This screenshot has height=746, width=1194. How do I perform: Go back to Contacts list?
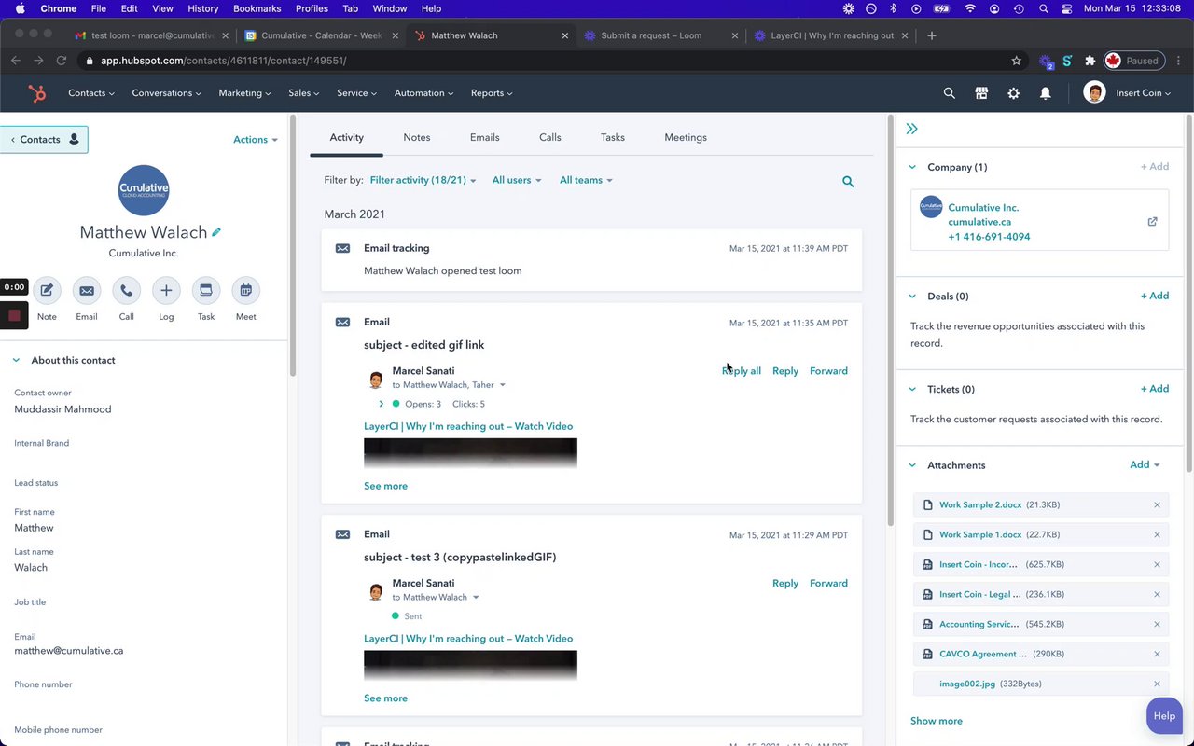pos(44,140)
